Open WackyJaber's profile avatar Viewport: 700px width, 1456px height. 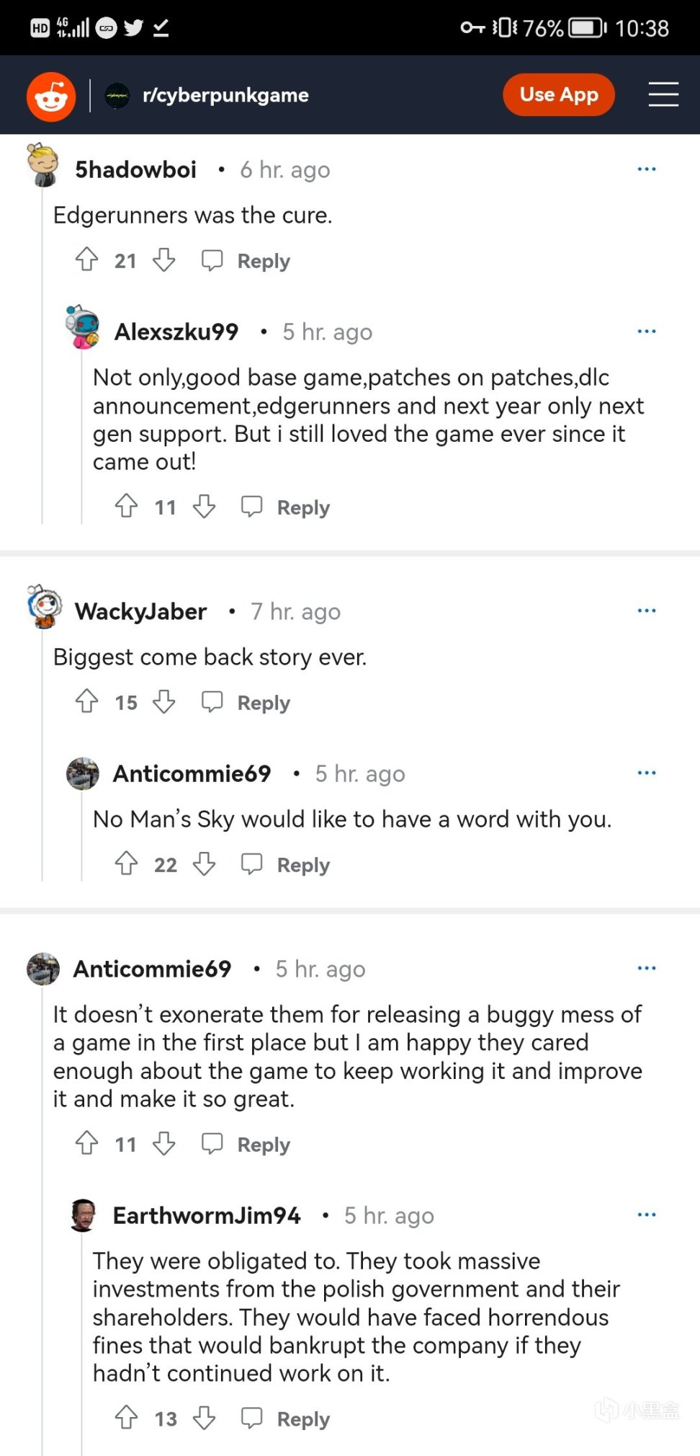[45, 607]
